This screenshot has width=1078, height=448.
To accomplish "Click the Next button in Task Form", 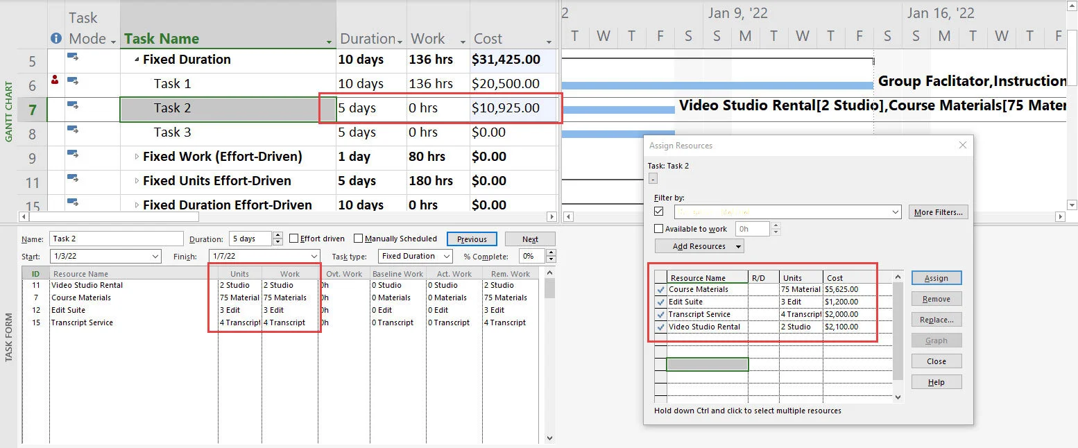I will point(530,239).
